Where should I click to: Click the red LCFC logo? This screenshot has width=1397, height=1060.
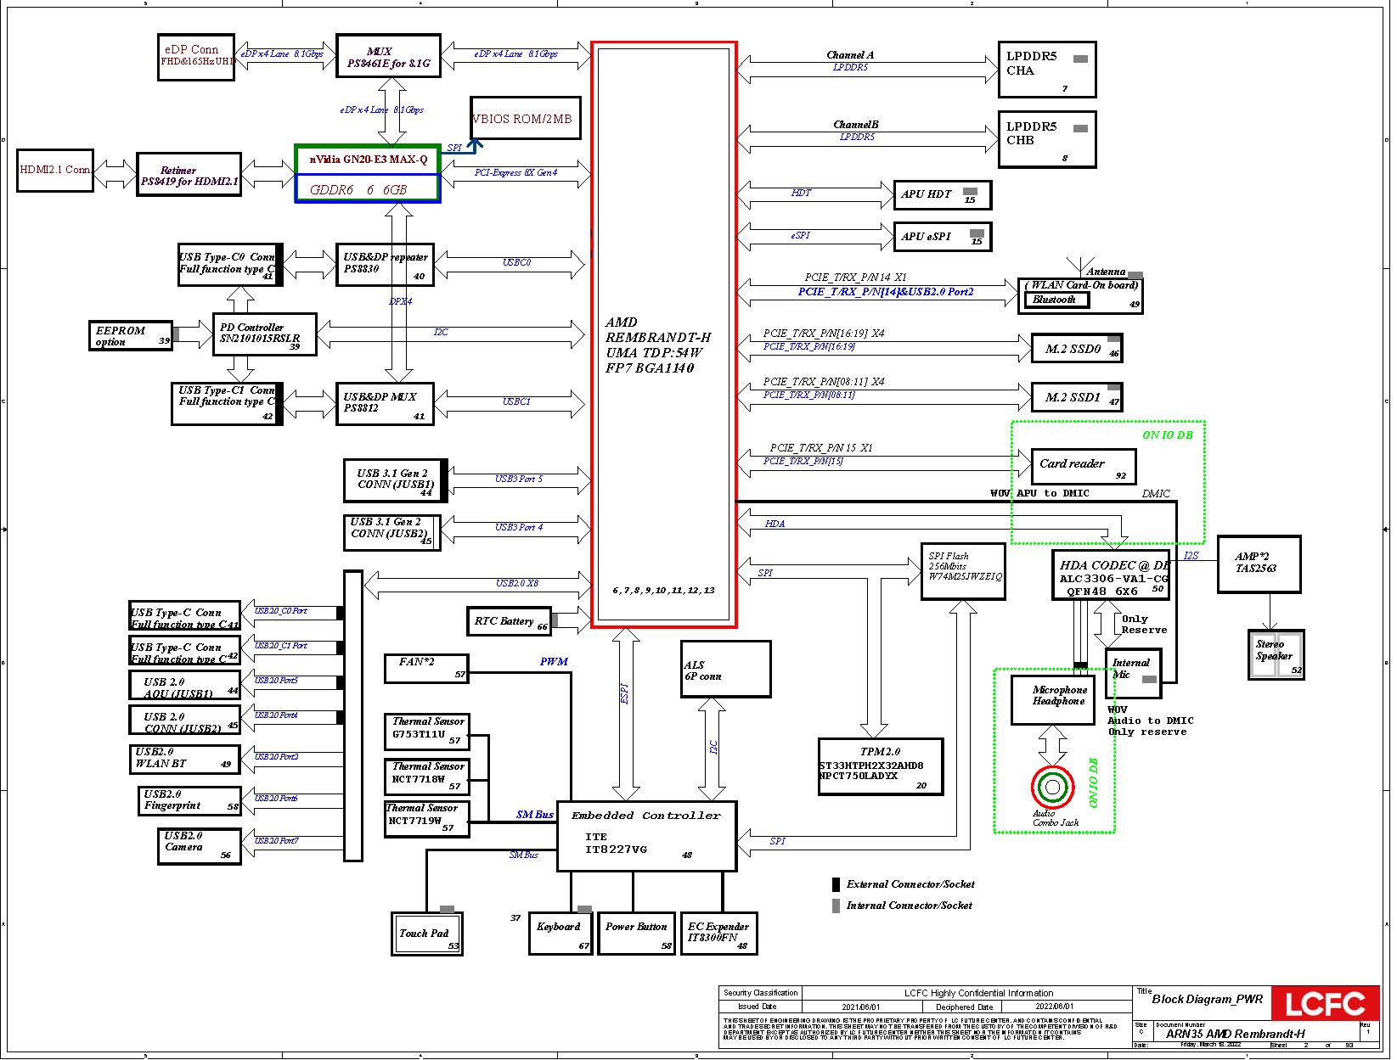click(x=1325, y=1004)
